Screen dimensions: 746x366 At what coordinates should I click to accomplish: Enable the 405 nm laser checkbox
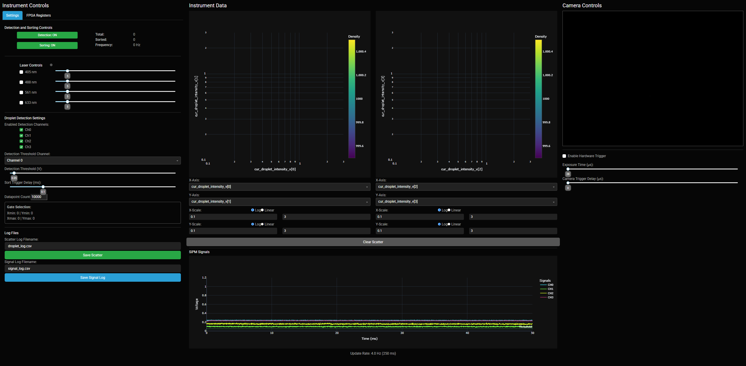click(x=21, y=72)
